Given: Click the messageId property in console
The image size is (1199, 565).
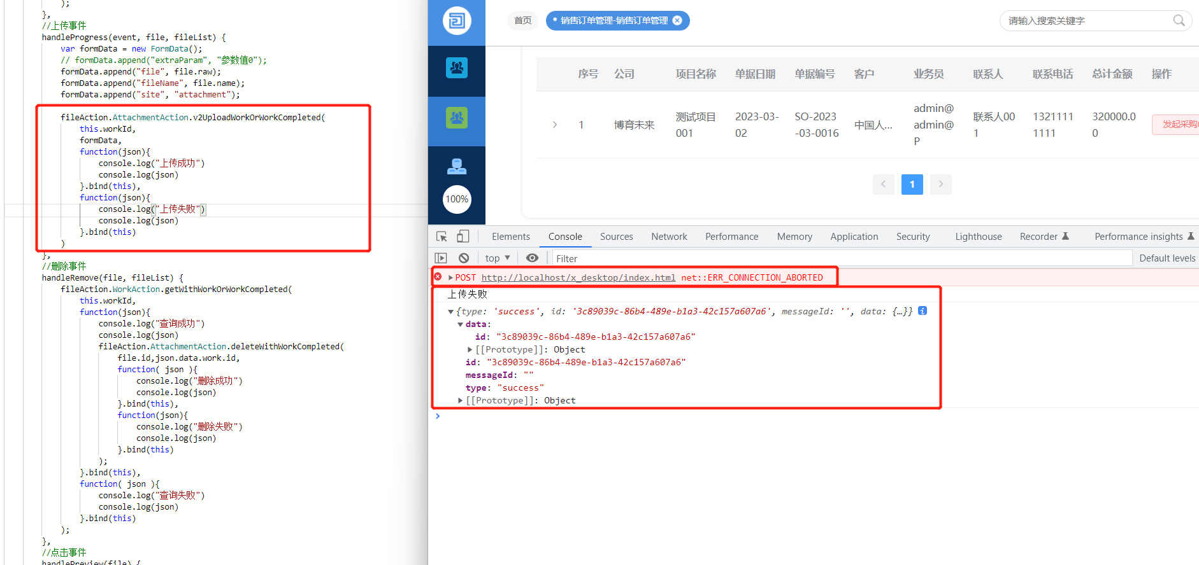Looking at the screenshot, I should tap(489, 375).
